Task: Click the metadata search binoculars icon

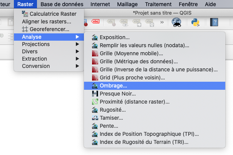Action: pyautogui.click(x=177, y=22)
